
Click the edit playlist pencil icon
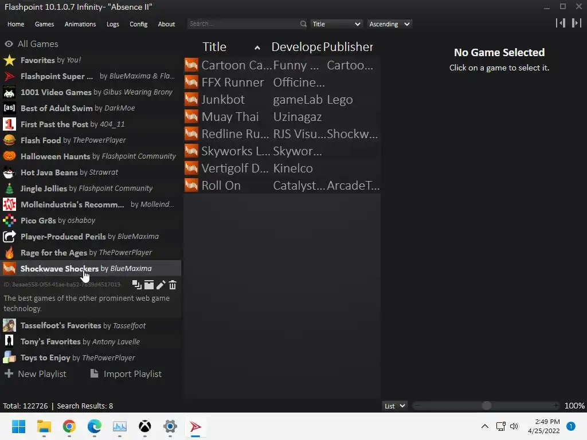(x=161, y=285)
